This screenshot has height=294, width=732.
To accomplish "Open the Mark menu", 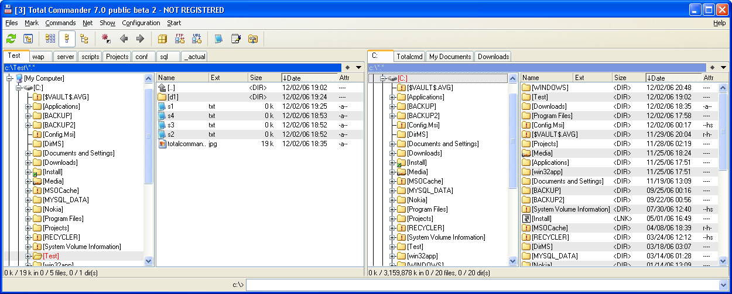I will (x=31, y=23).
